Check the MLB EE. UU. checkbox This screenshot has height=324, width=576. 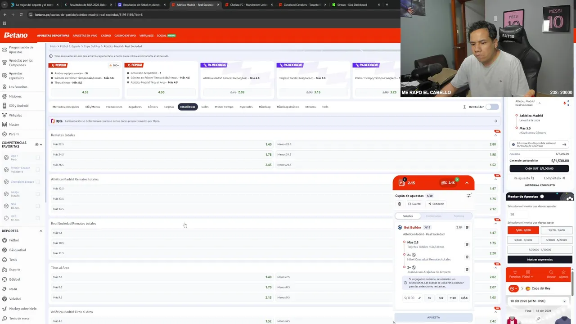coord(38,218)
